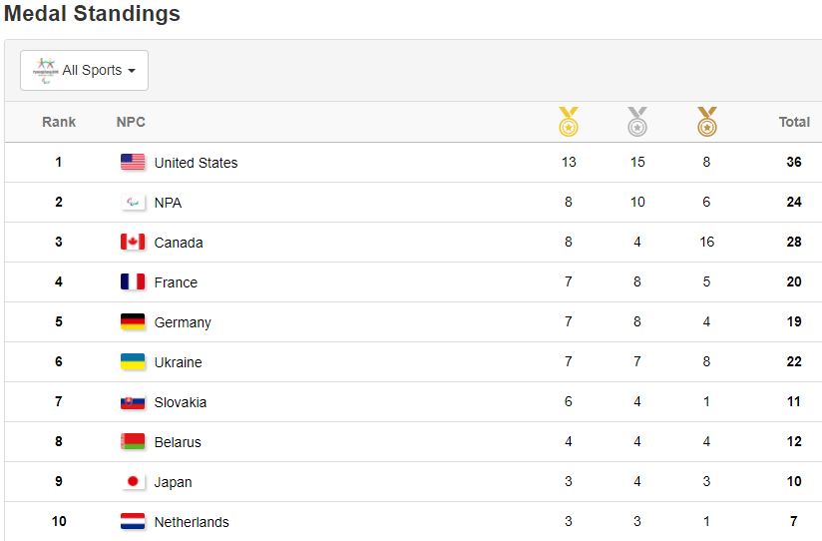Image resolution: width=822 pixels, height=541 pixels.
Task: Click the Paralympic games logo in dropdown
Action: [45, 70]
